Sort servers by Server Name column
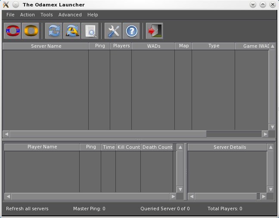279x218 pixels. [46, 46]
